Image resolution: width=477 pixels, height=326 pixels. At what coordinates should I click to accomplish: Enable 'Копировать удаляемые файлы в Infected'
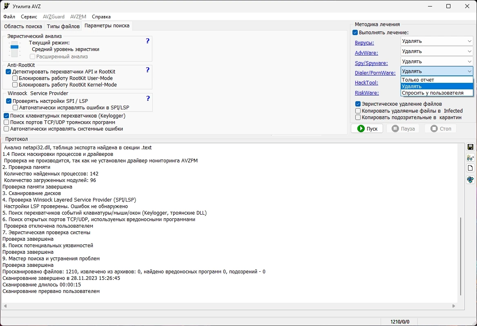[x=358, y=111]
